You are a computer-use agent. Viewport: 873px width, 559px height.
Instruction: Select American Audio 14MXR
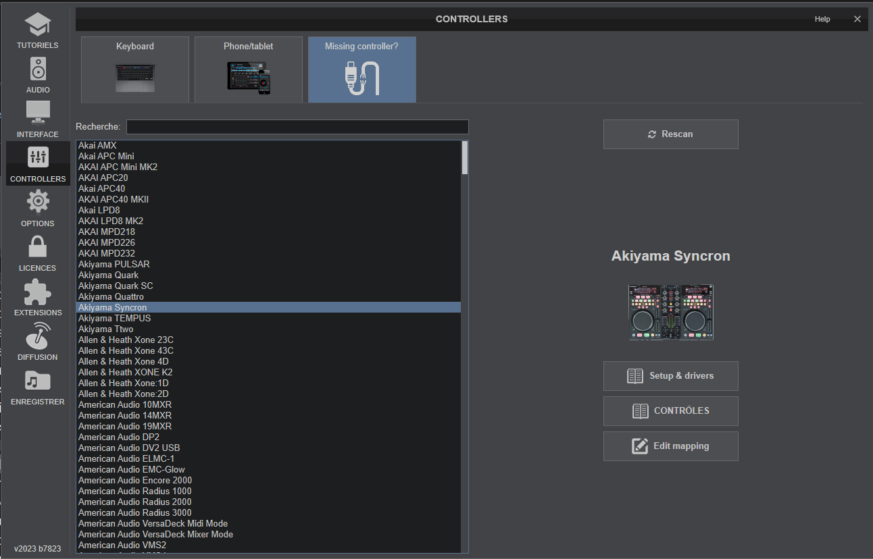coord(268,415)
